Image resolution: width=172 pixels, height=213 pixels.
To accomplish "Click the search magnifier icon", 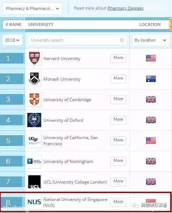I will pos(122,40).
